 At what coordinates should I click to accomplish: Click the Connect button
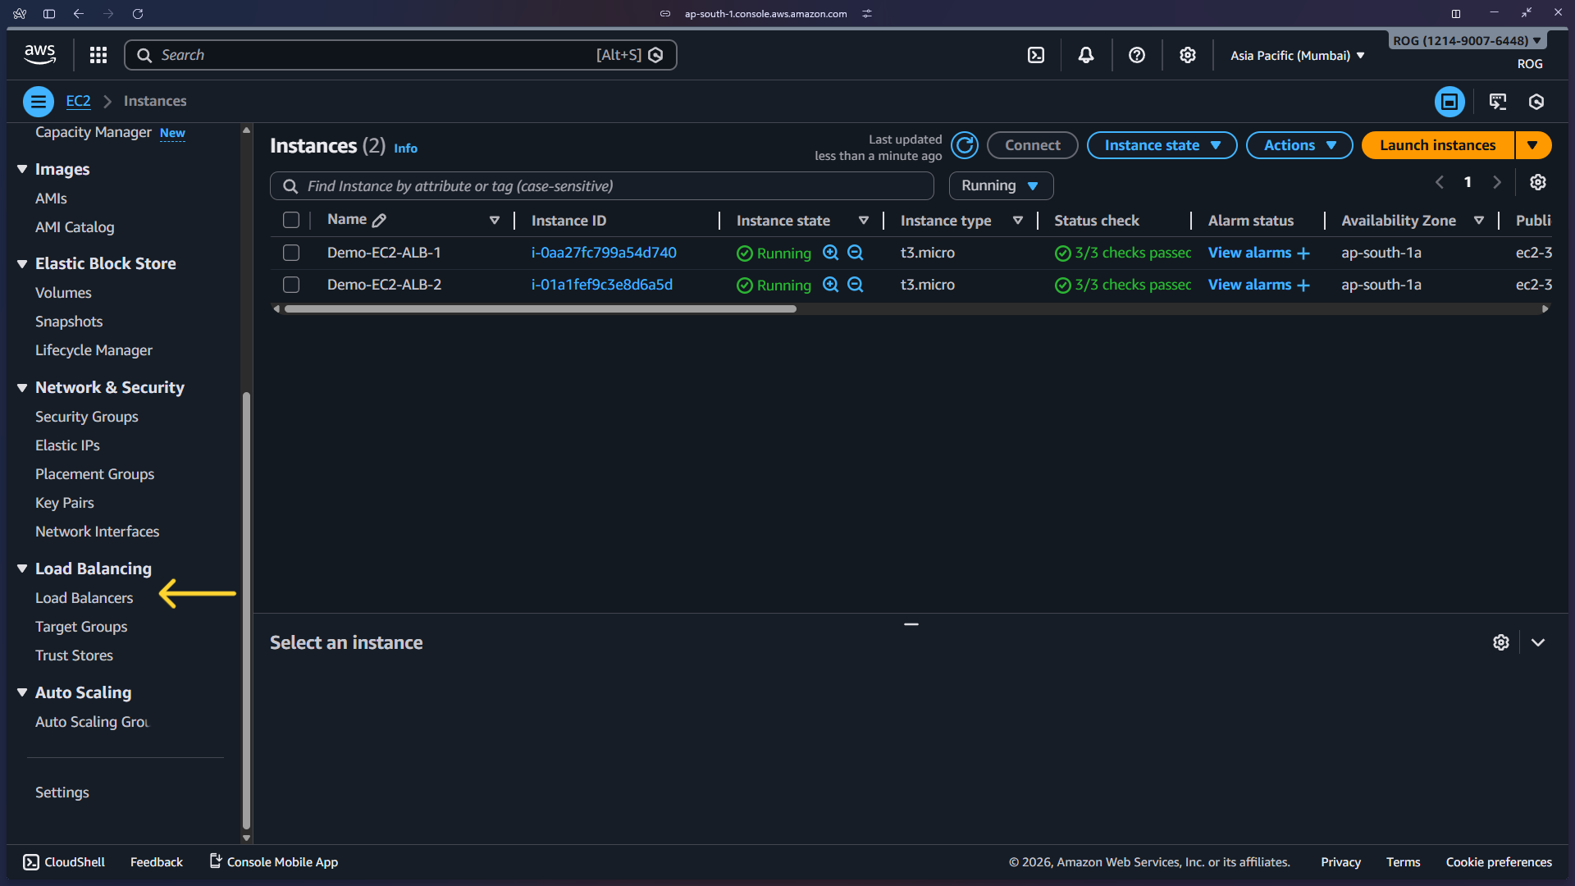(1032, 144)
